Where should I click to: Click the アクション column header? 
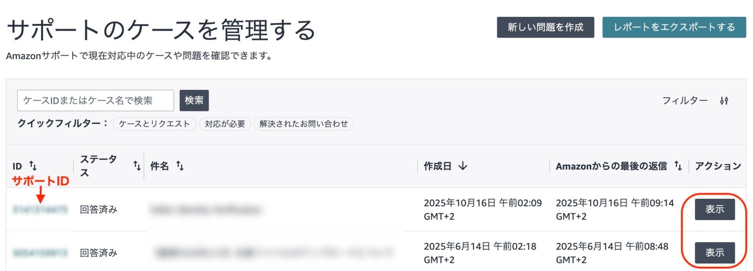[718, 166]
